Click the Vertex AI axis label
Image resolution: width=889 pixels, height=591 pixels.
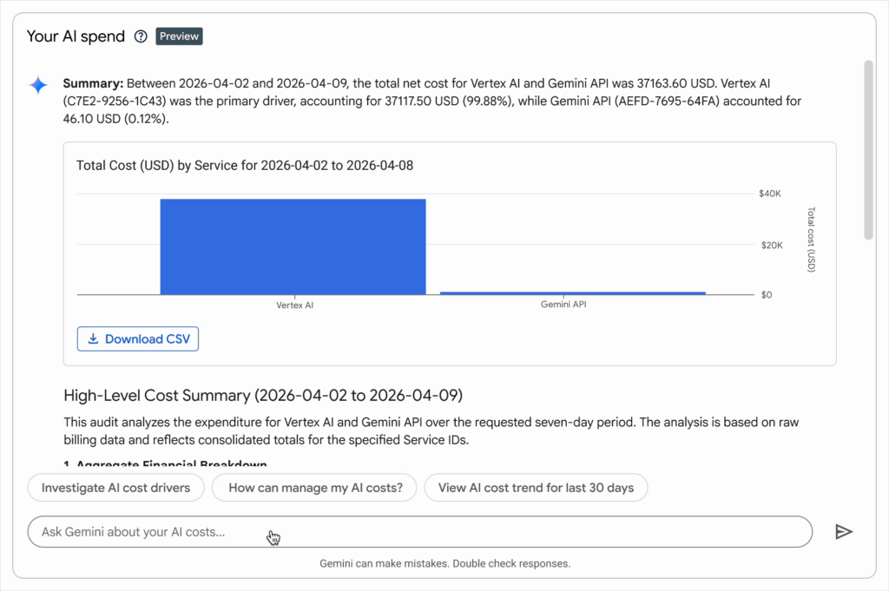coord(293,306)
